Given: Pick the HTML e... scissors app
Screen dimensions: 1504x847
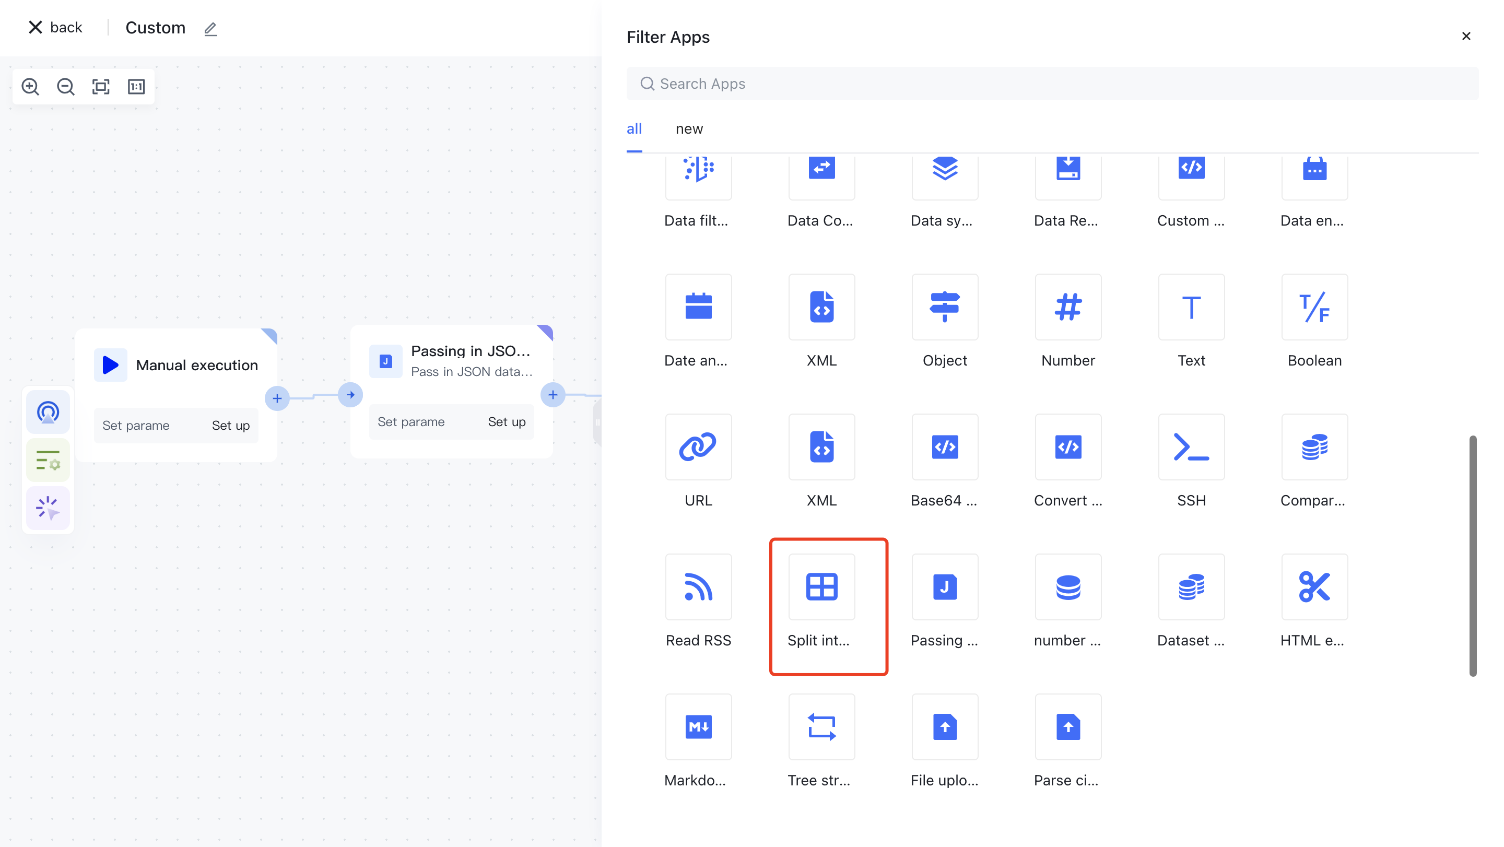Looking at the screenshot, I should pos(1314,586).
